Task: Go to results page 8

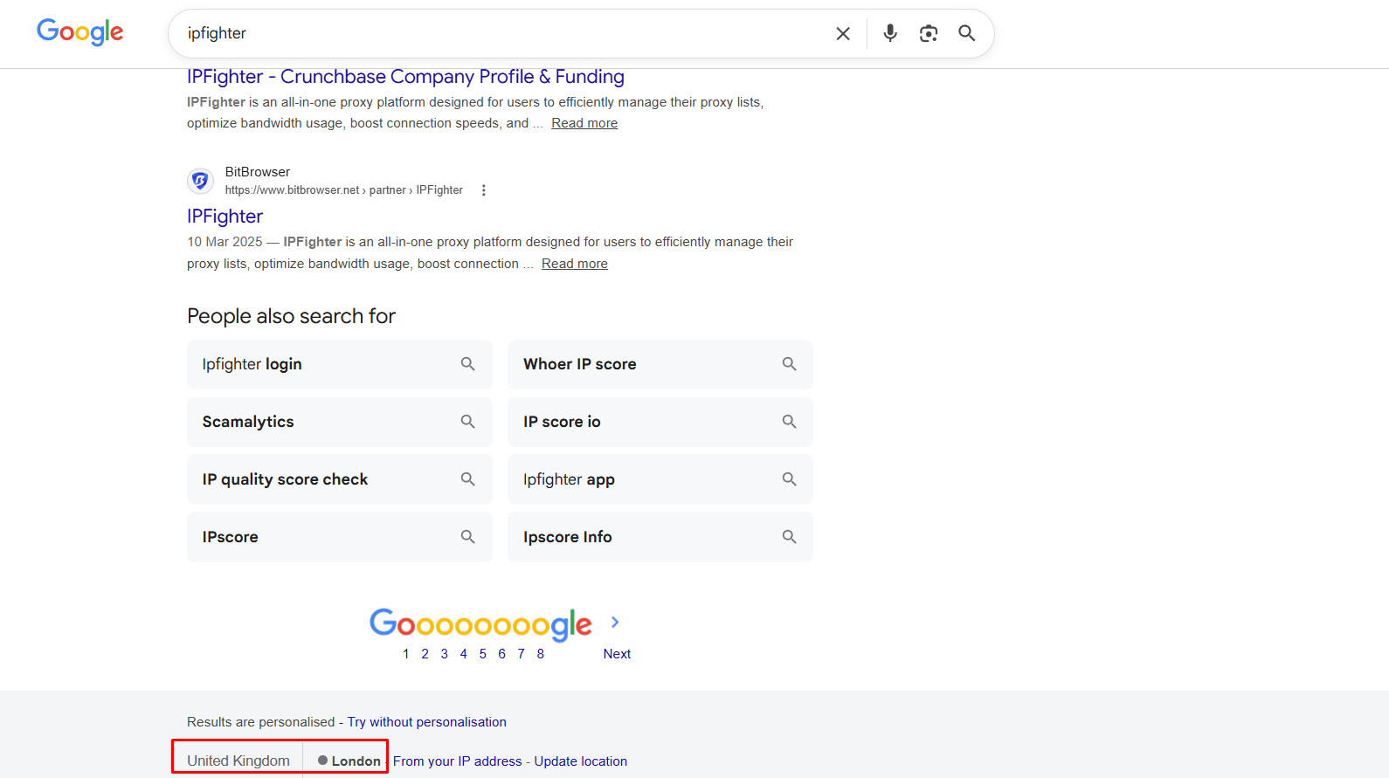Action: pos(541,654)
